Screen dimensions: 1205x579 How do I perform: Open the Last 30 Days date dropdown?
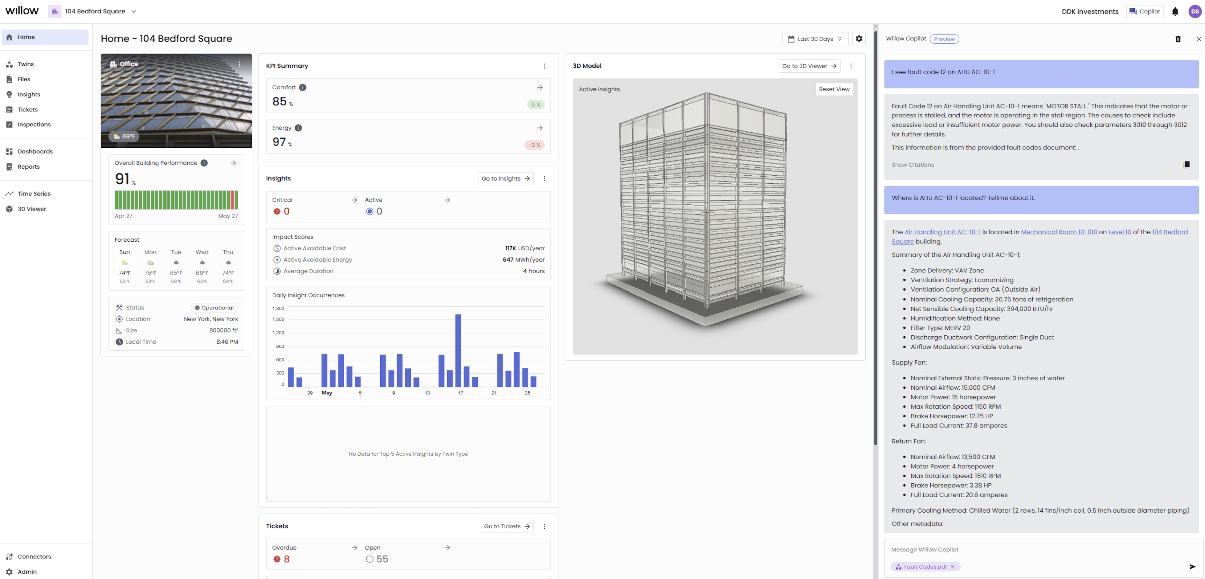[815, 39]
